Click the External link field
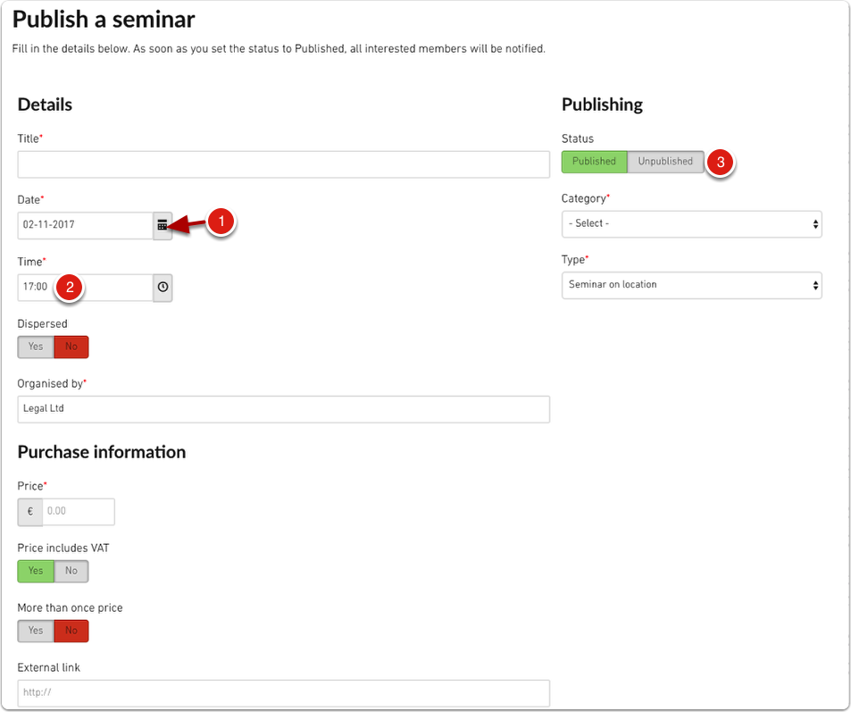851x712 pixels. tap(283, 691)
